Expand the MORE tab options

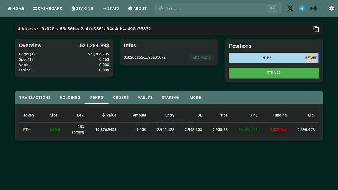click(x=195, y=97)
